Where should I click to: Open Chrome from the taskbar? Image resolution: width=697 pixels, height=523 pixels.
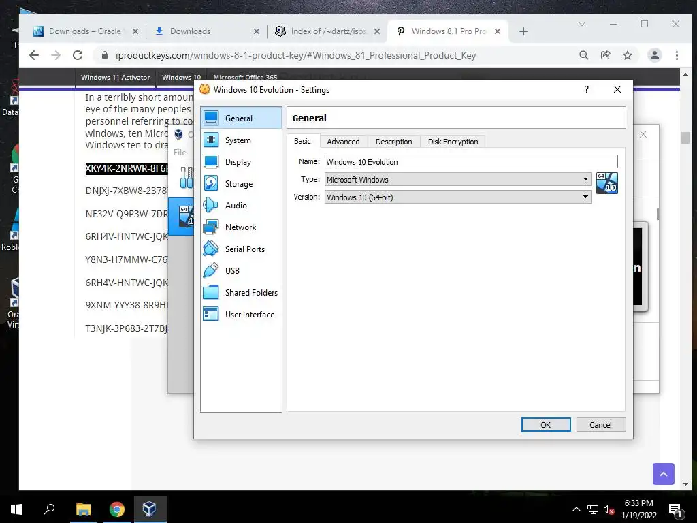(117, 509)
